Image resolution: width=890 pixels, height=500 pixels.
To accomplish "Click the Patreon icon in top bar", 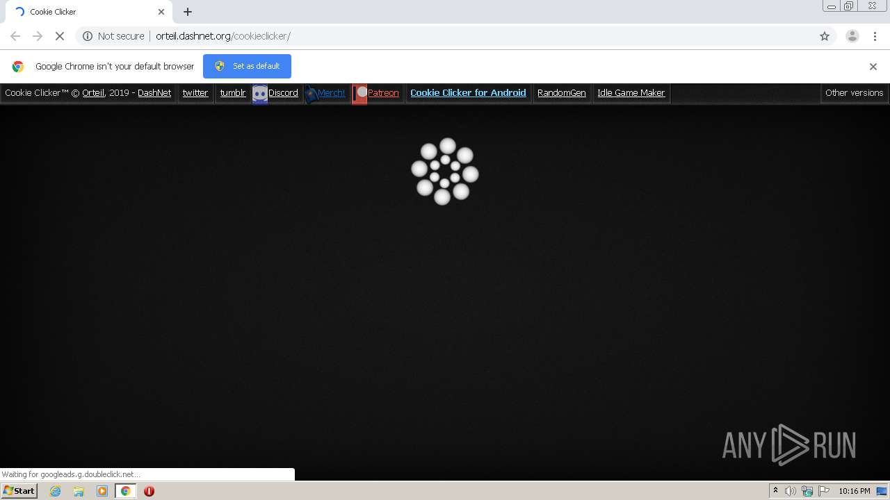I will 359,94.
